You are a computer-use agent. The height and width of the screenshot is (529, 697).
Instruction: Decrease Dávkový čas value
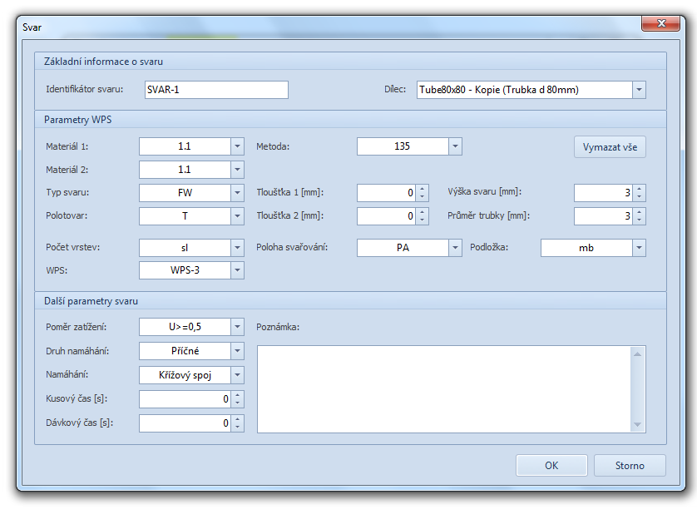tap(238, 427)
